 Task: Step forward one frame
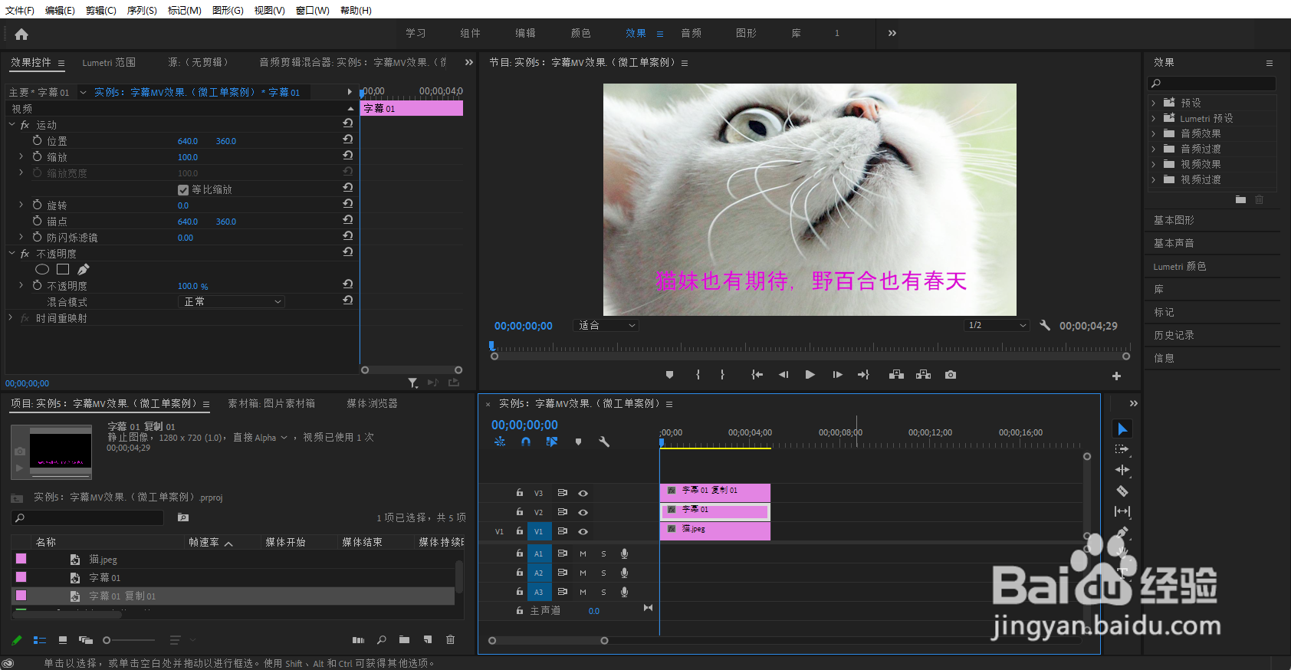837,375
